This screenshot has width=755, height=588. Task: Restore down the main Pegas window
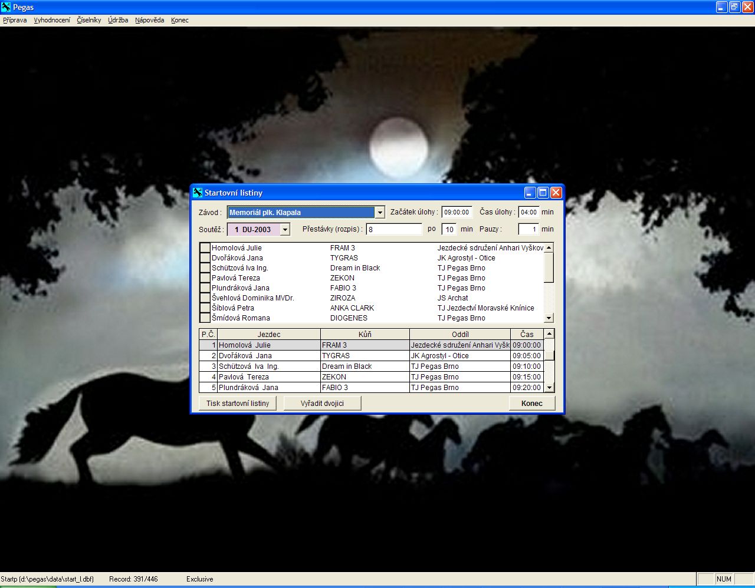[x=734, y=7]
